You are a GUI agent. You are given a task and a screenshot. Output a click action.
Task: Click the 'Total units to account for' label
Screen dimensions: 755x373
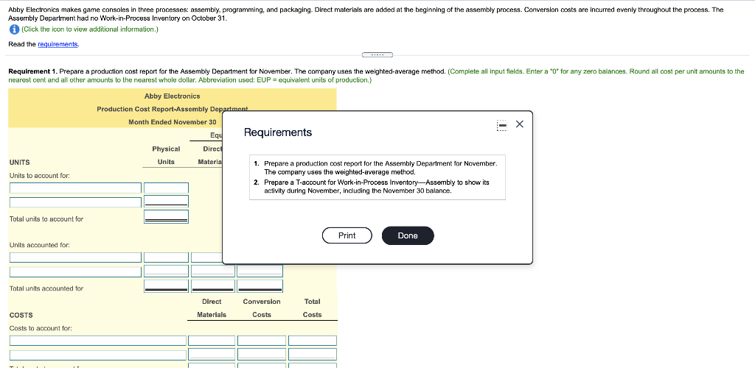click(x=46, y=219)
